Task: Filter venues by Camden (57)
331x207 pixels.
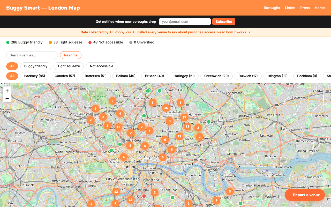Action: pos(65,76)
